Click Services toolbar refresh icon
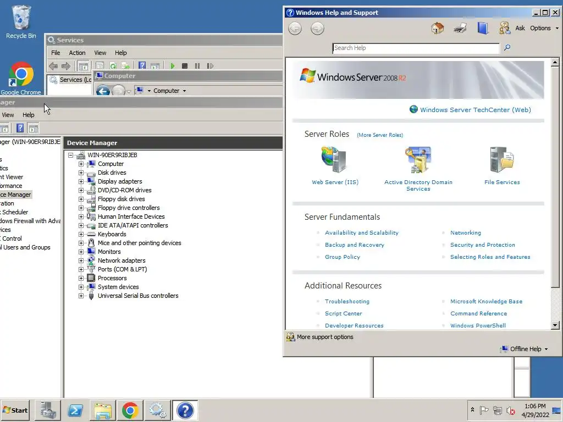563x422 pixels. [113, 66]
